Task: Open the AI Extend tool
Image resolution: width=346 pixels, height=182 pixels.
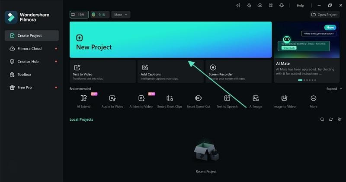Action: (83, 101)
